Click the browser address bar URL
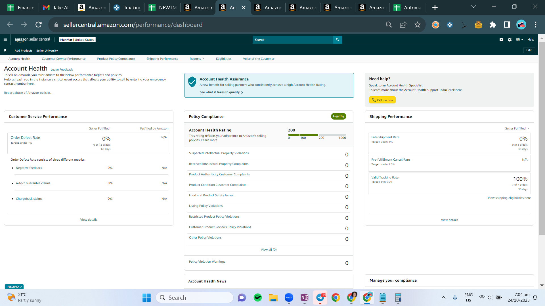 click(x=133, y=25)
